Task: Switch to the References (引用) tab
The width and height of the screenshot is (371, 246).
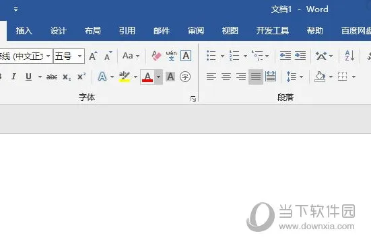Action: point(127,31)
